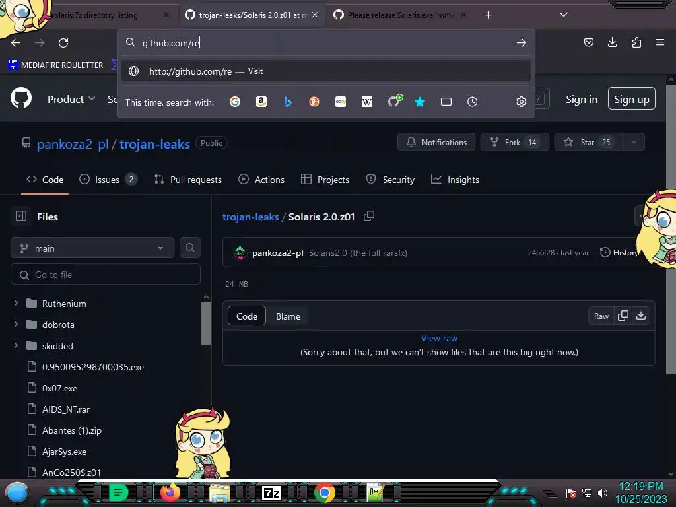This screenshot has width=676, height=507.
Task: Open a new browser tab
Action: click(488, 15)
